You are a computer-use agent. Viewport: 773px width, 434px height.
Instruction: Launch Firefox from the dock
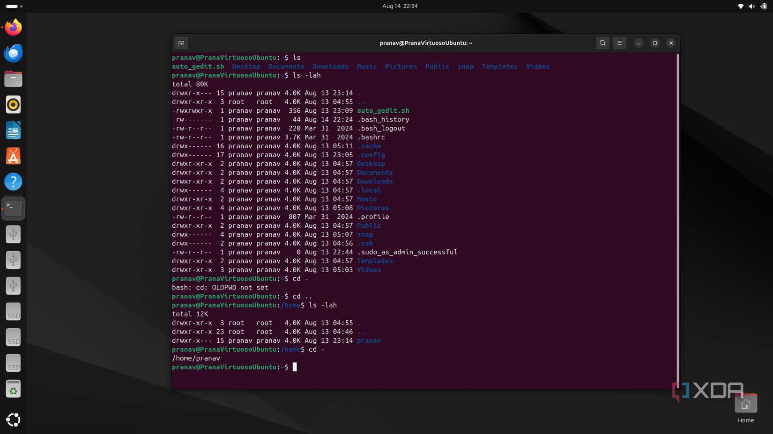(13, 27)
